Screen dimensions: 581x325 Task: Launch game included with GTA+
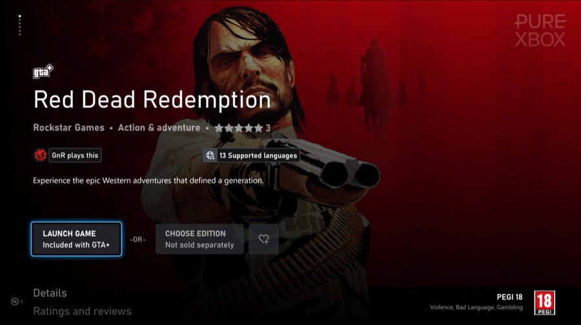76,239
